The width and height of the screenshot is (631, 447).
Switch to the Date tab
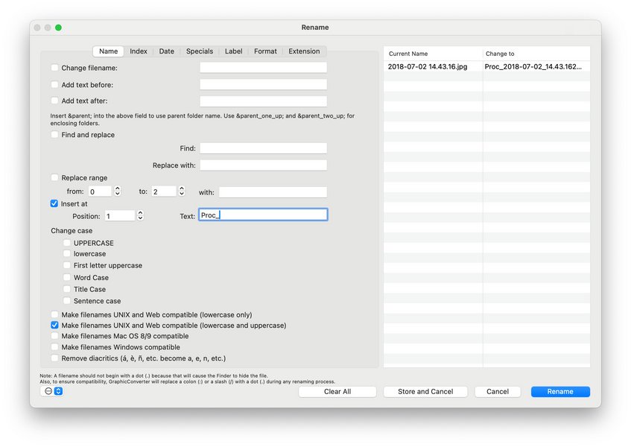pyautogui.click(x=167, y=51)
